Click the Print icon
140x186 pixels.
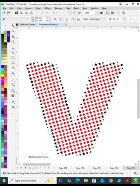(31, 13)
